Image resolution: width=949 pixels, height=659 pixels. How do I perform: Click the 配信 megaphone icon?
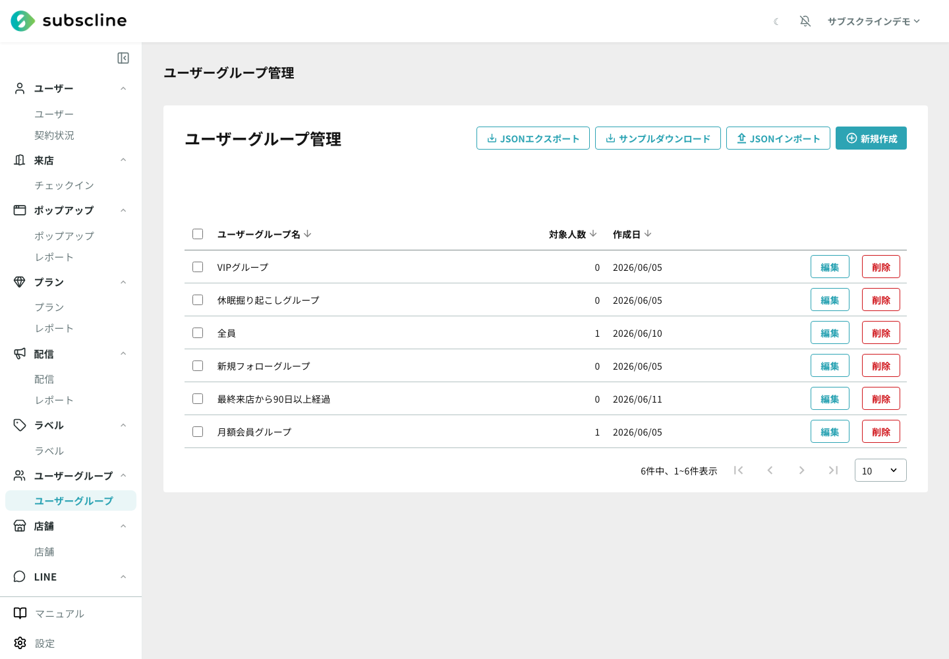[x=20, y=354]
